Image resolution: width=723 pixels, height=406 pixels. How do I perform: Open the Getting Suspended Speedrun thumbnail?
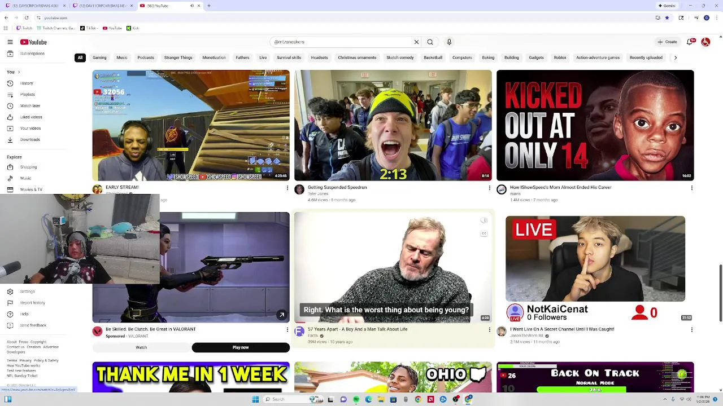click(x=393, y=125)
